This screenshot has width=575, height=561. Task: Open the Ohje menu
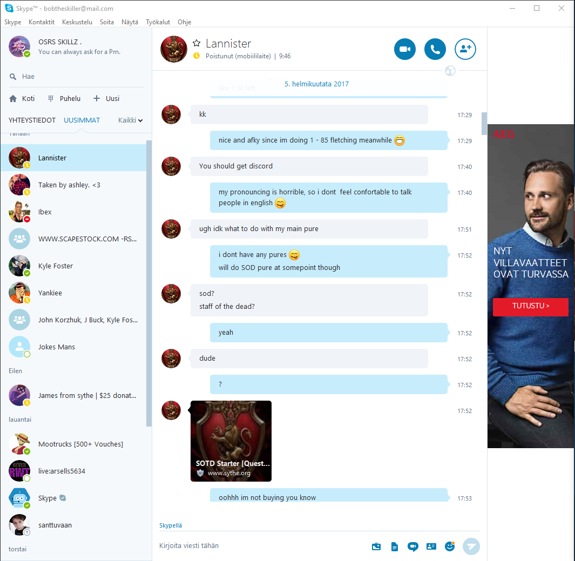click(x=185, y=22)
